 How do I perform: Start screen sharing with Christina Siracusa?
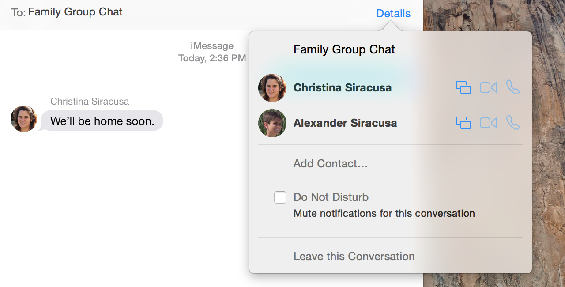point(463,87)
